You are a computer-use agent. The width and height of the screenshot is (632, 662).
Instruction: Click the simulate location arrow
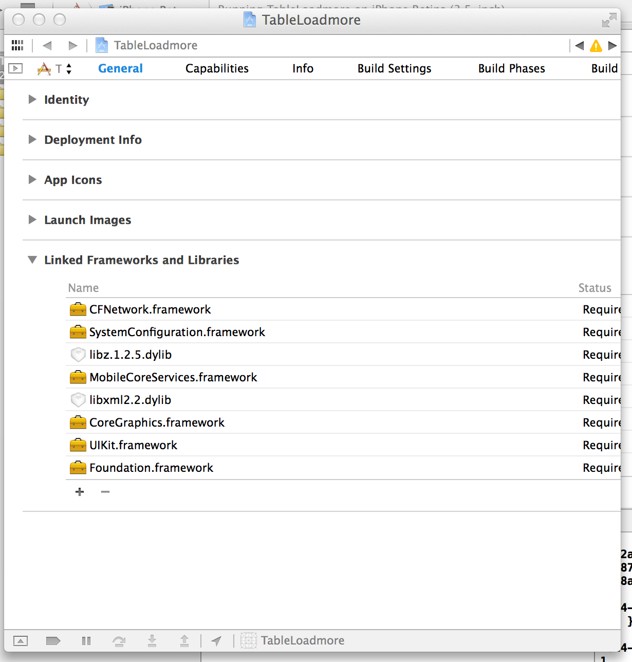coord(216,640)
